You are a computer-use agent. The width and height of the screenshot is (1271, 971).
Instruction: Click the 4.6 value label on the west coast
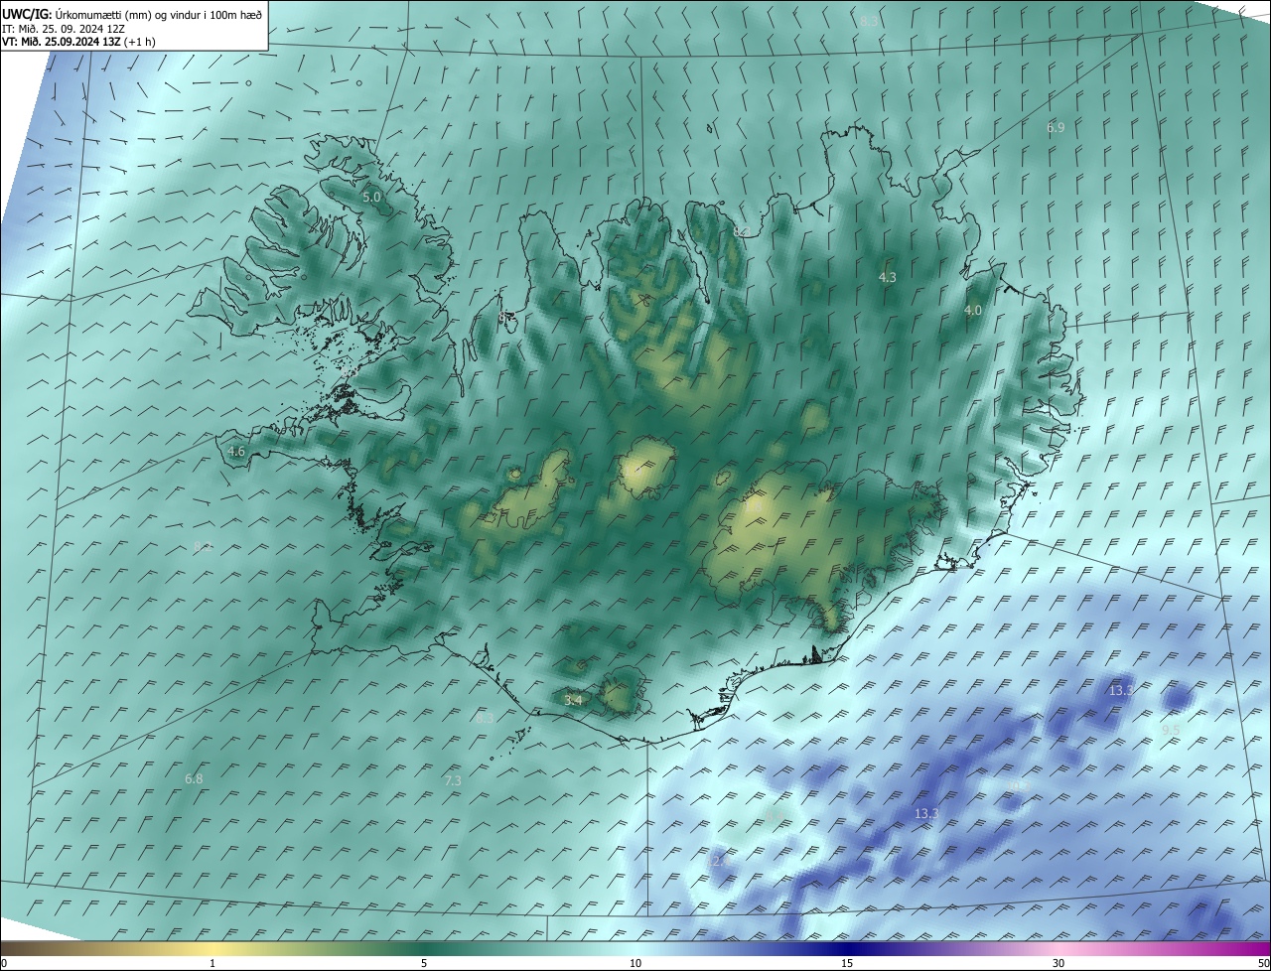pos(236,452)
